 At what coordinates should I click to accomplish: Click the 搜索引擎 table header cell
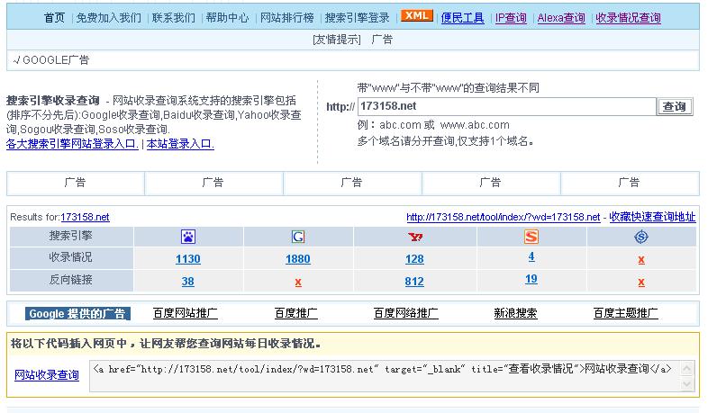point(71,237)
